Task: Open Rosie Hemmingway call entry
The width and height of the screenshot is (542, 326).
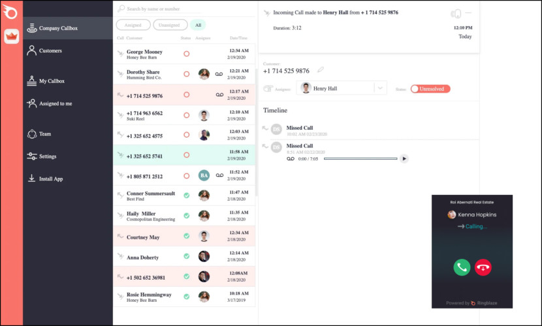Action: coord(184,297)
